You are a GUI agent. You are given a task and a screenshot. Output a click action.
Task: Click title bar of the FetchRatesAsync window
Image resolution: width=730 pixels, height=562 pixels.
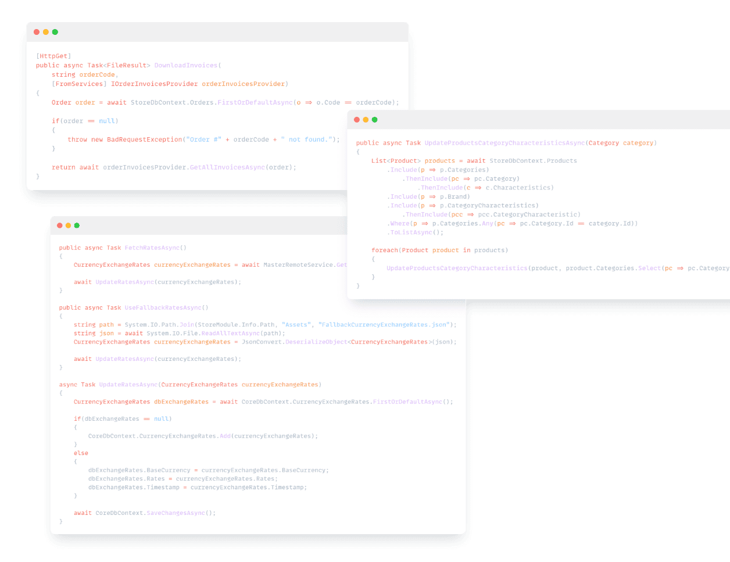click(258, 225)
